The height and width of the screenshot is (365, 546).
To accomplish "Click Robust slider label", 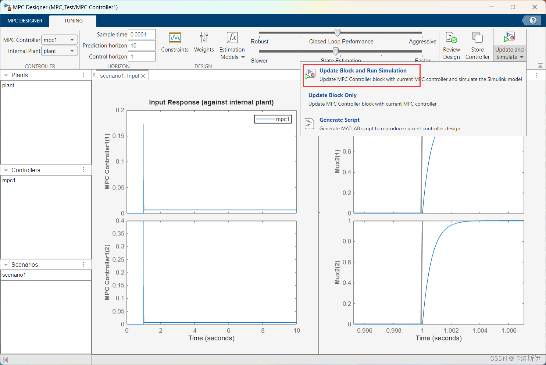I will click(x=260, y=42).
